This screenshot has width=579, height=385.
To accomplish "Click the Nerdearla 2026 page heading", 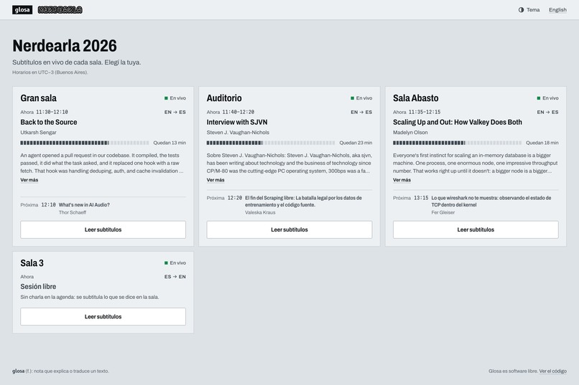I will click(65, 46).
